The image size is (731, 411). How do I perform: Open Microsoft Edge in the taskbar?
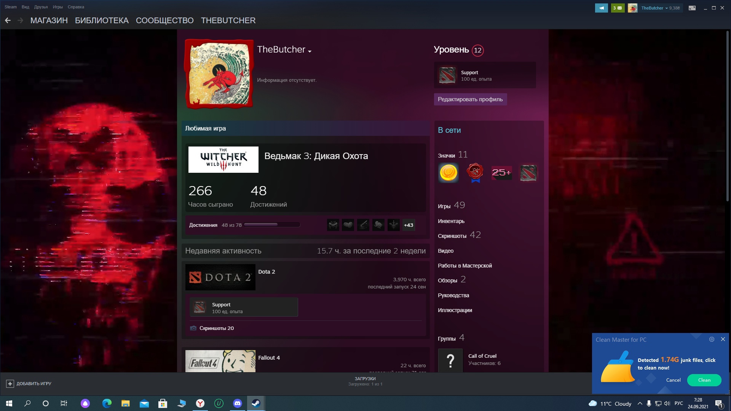(107, 403)
